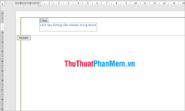Click the header title text 'Cách tạo đường viền Header trong Word'
This screenshot has height=111, width=185.
click(x=68, y=25)
